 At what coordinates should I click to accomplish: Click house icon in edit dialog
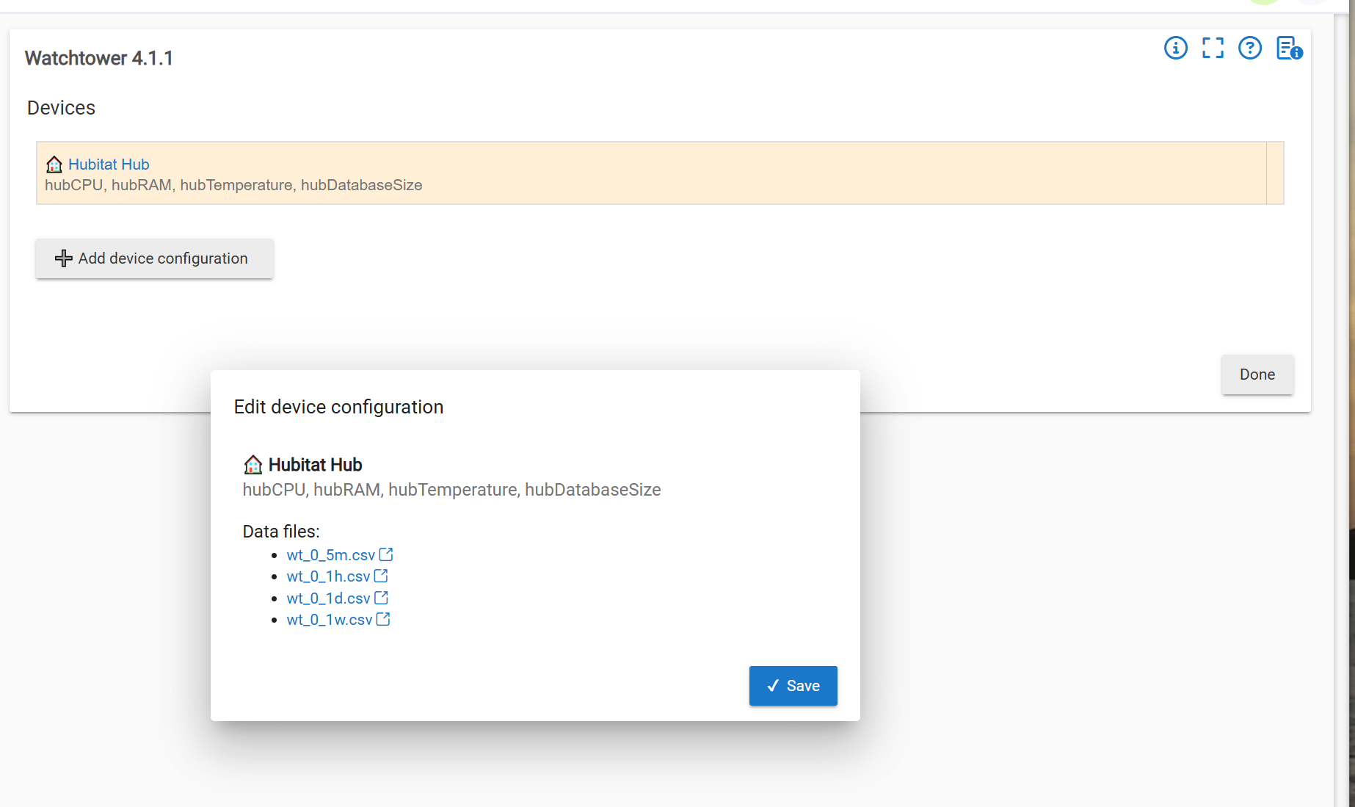pos(253,464)
